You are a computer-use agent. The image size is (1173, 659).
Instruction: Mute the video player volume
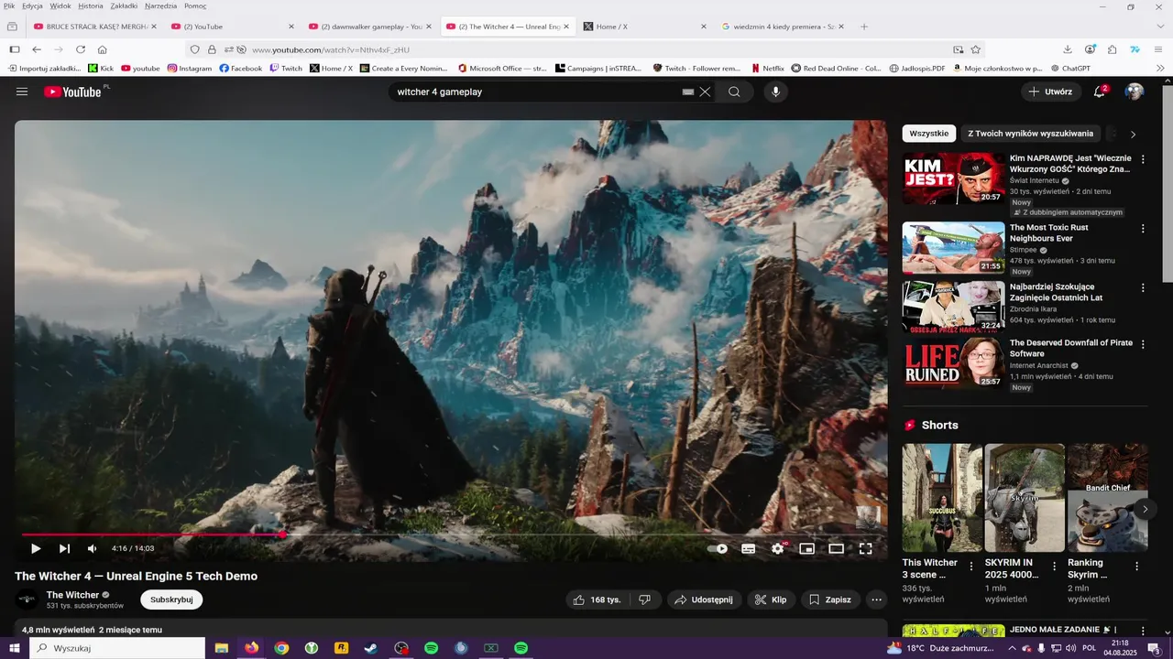(92, 548)
